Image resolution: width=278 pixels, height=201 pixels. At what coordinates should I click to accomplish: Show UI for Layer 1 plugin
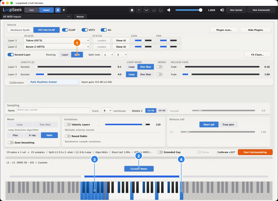click(x=121, y=40)
